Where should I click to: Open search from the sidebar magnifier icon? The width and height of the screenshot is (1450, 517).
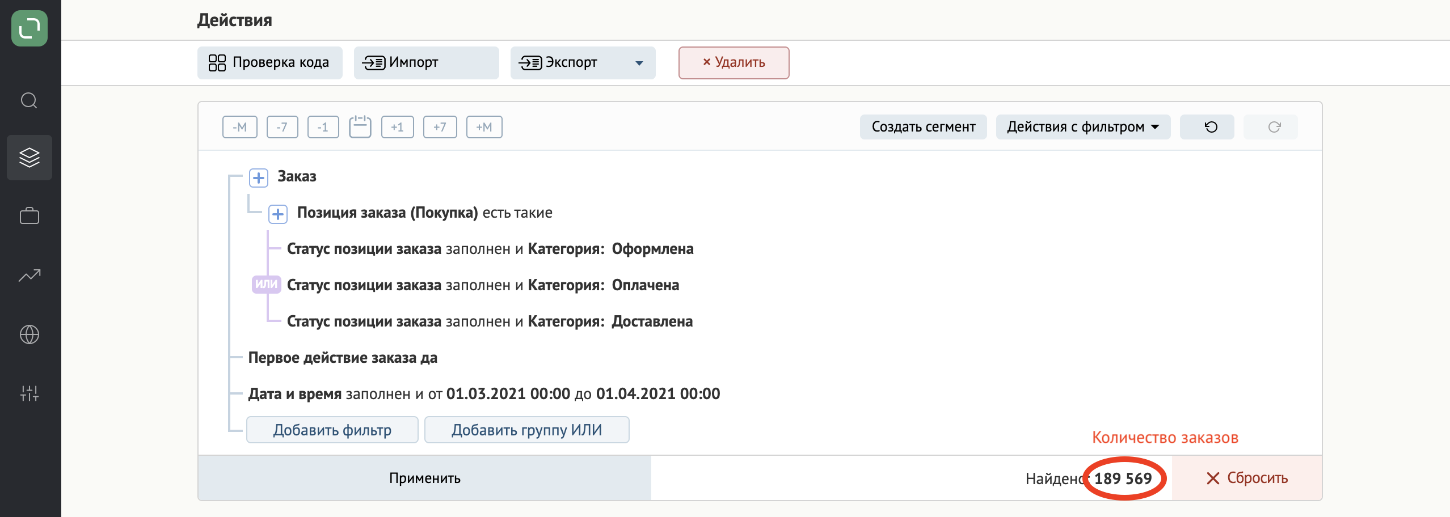click(29, 101)
